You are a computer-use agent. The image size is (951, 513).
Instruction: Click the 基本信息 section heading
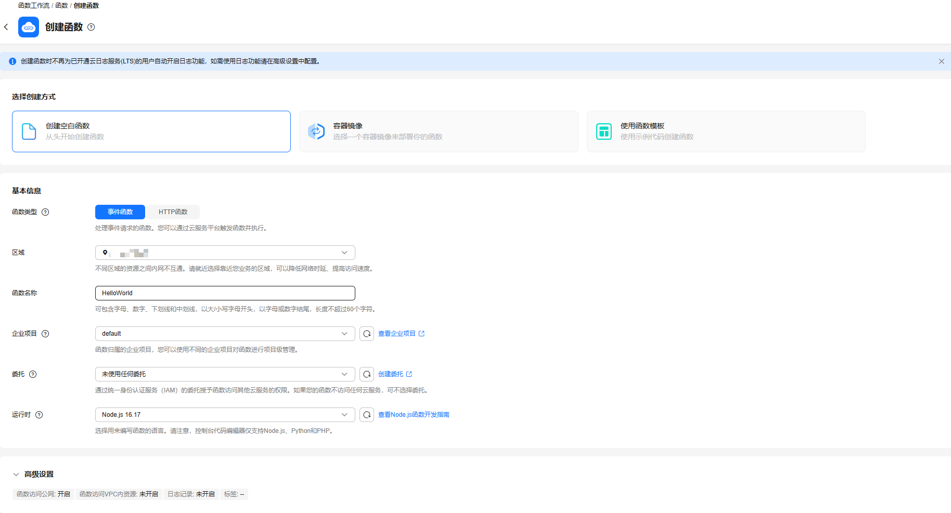point(27,191)
